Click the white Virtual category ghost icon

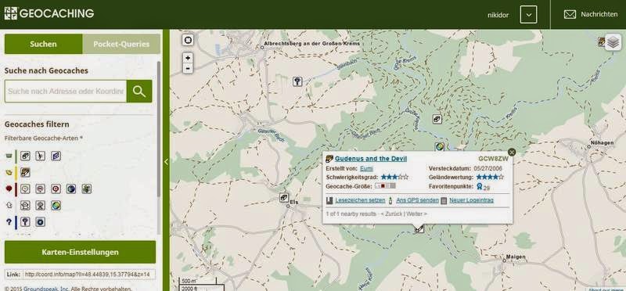point(9,206)
